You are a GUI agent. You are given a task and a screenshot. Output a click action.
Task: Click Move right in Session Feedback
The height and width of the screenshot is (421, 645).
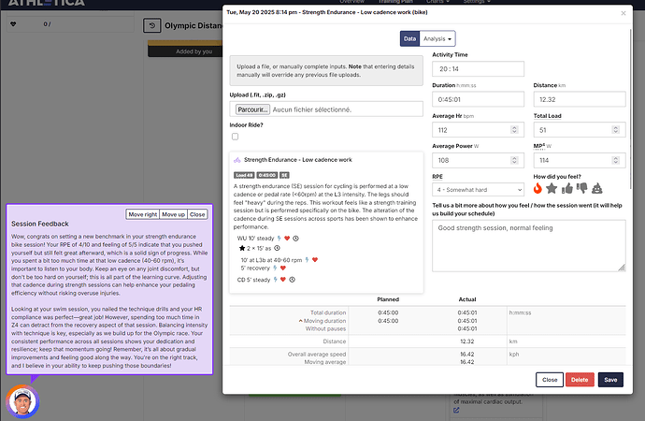tap(143, 214)
